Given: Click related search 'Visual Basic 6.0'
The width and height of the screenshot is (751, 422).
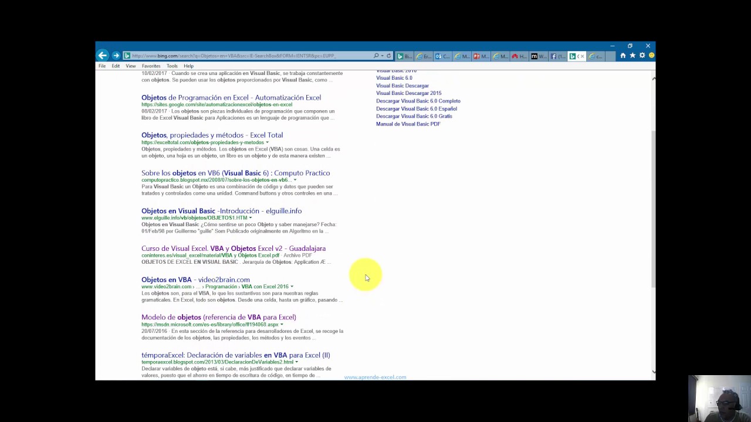Looking at the screenshot, I should coord(394,78).
